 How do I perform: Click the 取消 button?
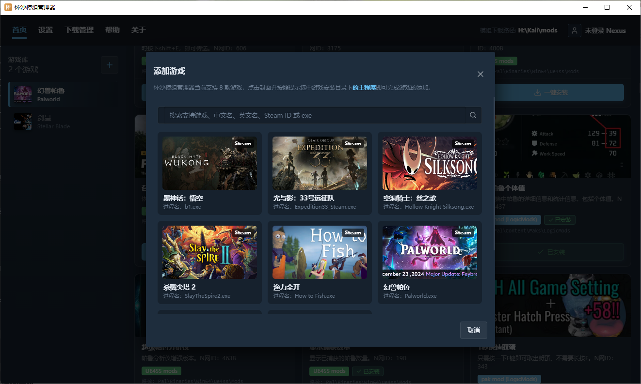click(474, 330)
